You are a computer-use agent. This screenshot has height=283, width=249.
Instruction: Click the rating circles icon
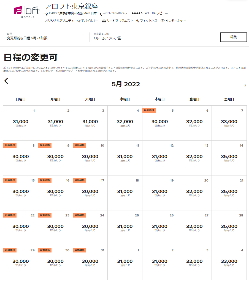tap(137, 13)
